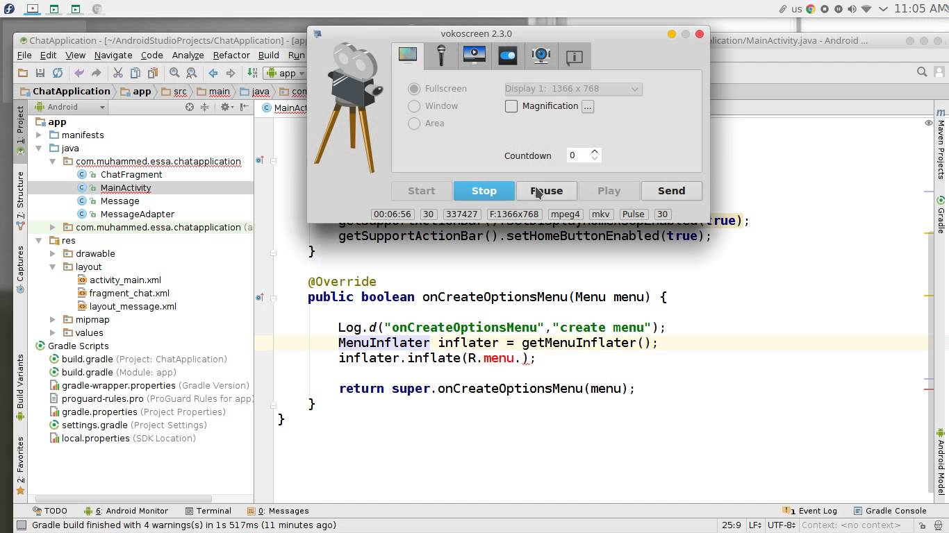
Task: Open the vokoscreen info tab
Action: (574, 56)
